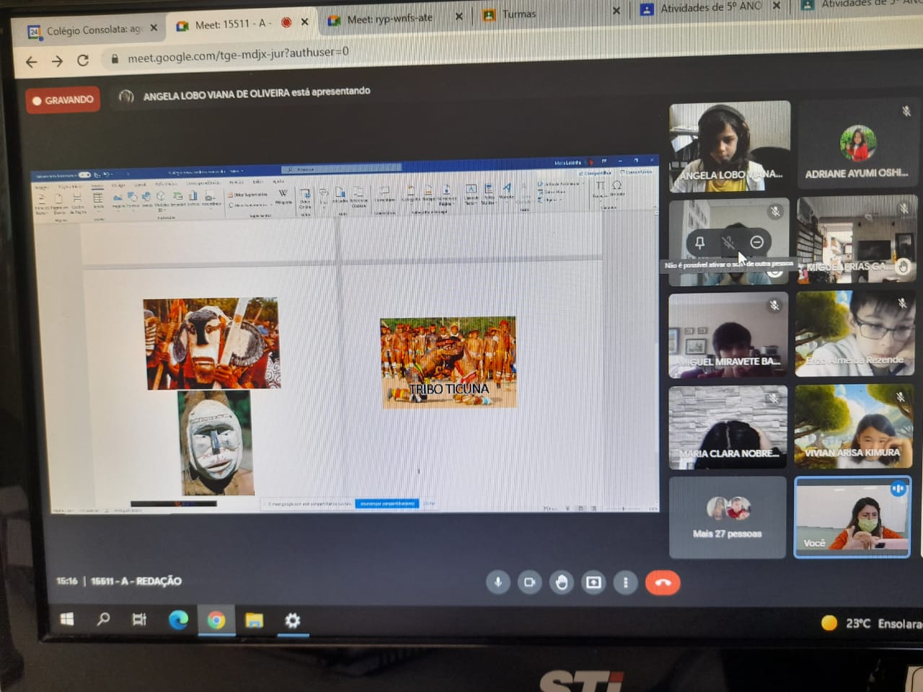Click raised-hand icon on MIGUEL ERIAS tile
This screenshot has width=923, height=692.
point(903,266)
